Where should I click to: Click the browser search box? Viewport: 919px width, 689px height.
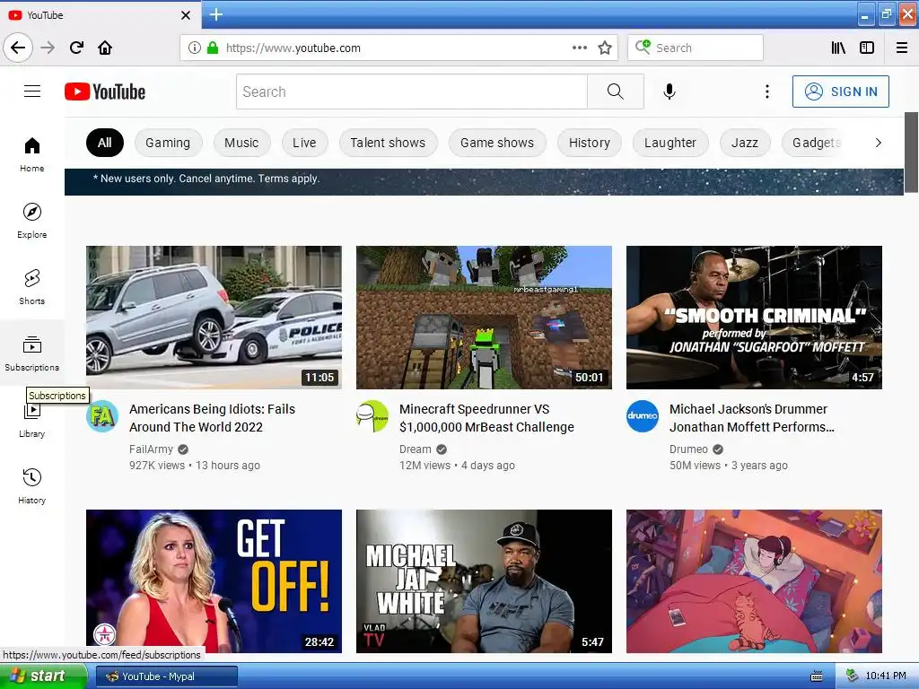696,48
